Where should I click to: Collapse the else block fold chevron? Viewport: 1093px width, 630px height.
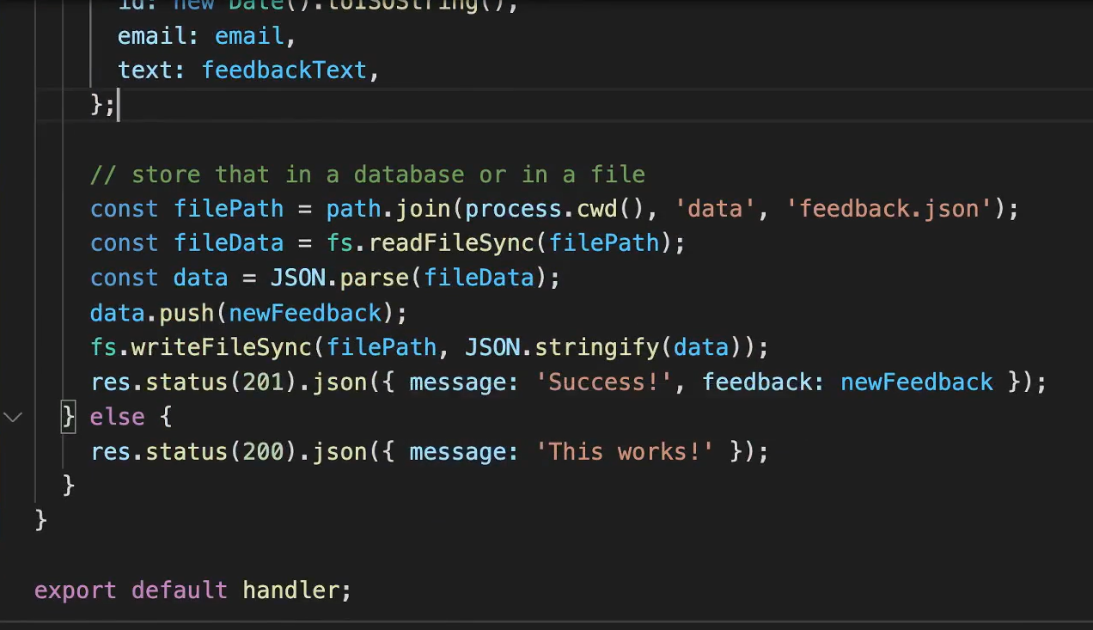pos(13,417)
